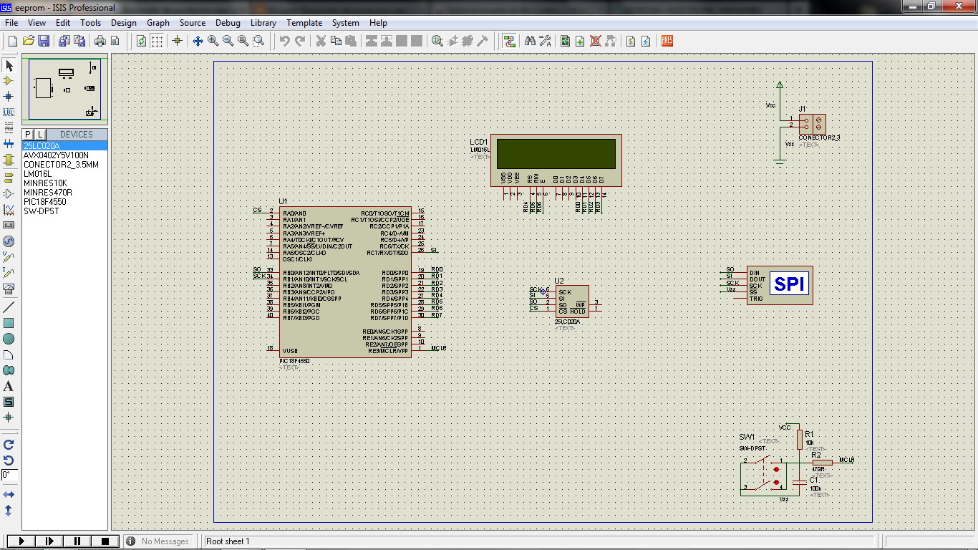The image size is (978, 550).
Task: Open the Debug menu
Action: pos(228,22)
